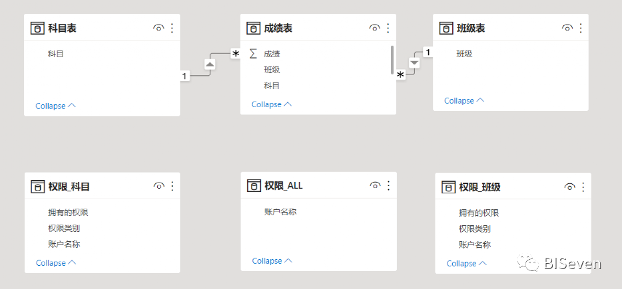Click the 成绩表 field list scrollbar
The width and height of the screenshot is (622, 289).
point(392,60)
